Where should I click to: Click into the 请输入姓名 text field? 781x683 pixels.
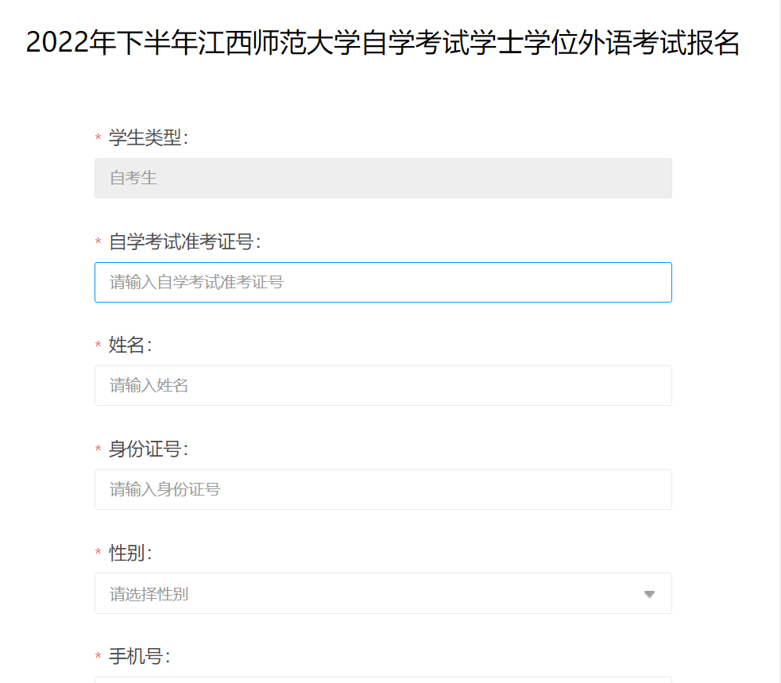point(383,386)
